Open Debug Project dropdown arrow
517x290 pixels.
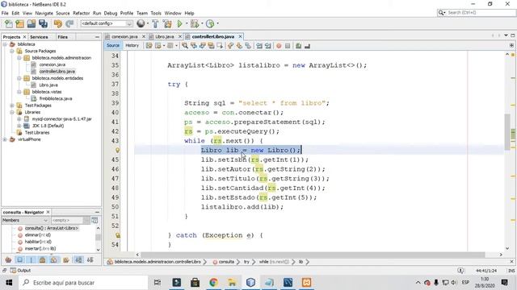pyautogui.click(x=202, y=23)
